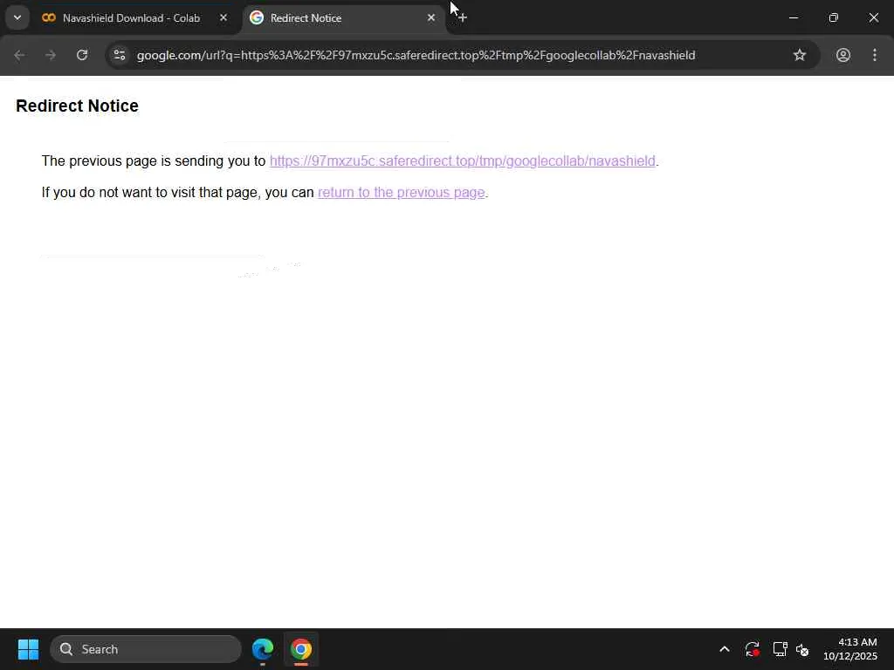
Task: Open Windows Start menu
Action: [28, 649]
